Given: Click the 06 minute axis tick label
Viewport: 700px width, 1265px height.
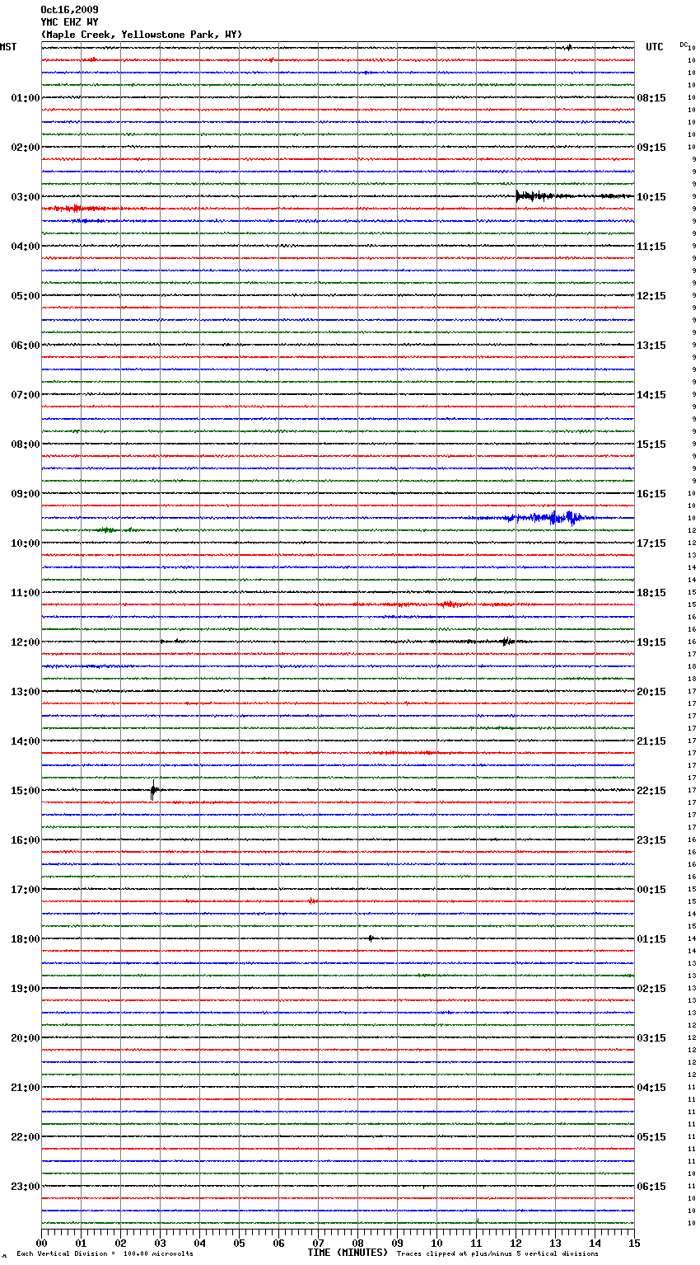Looking at the screenshot, I should [278, 1242].
